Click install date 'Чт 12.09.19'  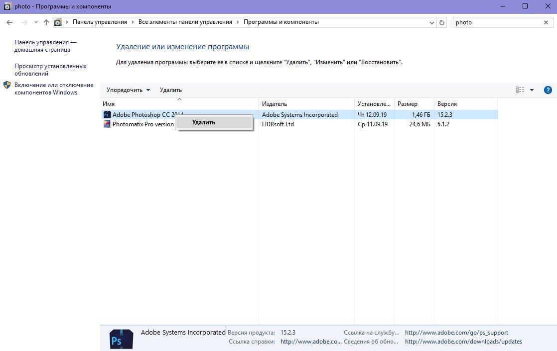(372, 115)
